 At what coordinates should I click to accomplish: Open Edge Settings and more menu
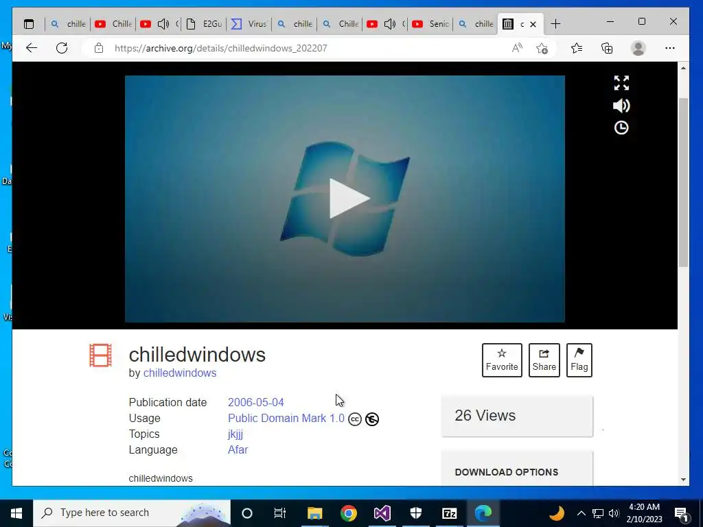[670, 48]
